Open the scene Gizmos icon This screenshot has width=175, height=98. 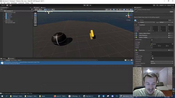point(131,10)
